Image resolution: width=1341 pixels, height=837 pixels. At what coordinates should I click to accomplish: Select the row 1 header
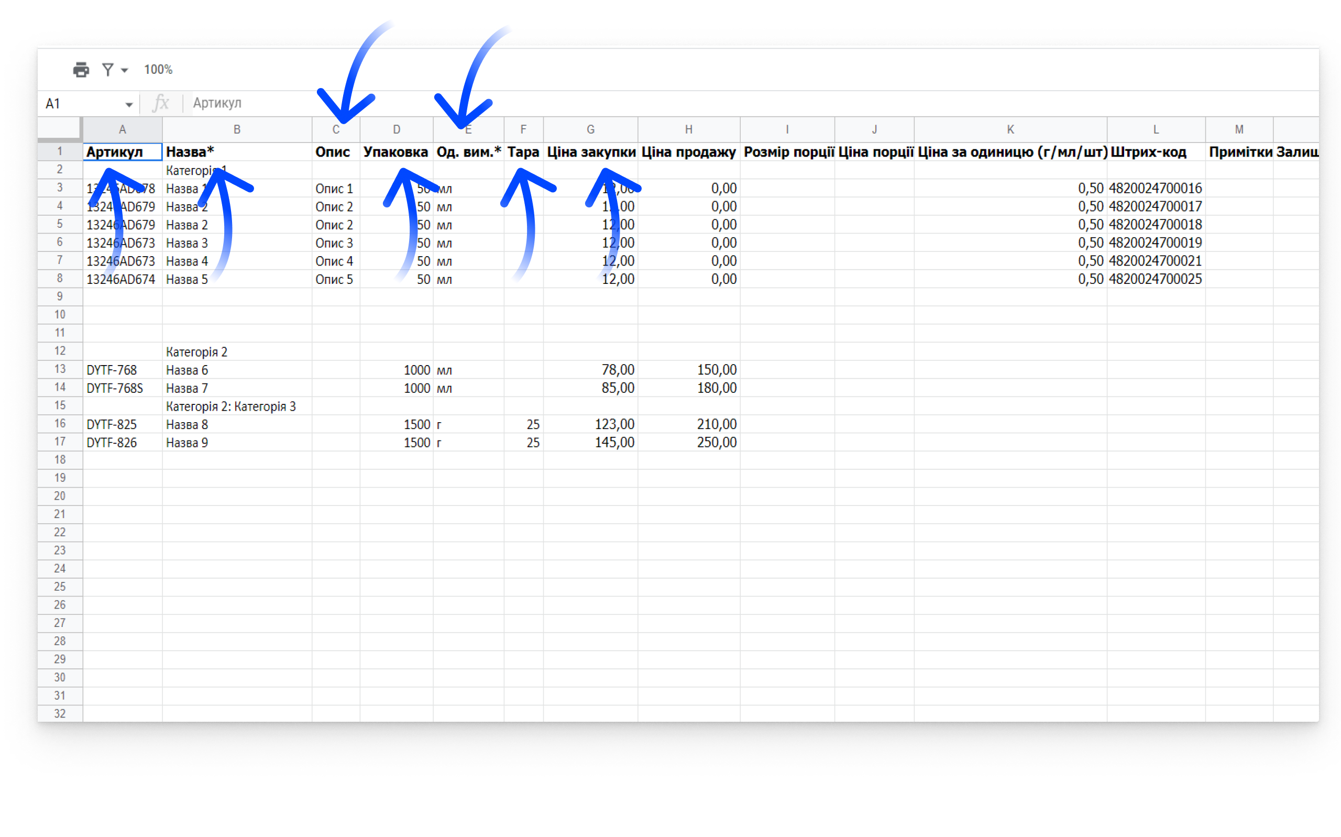tap(60, 152)
